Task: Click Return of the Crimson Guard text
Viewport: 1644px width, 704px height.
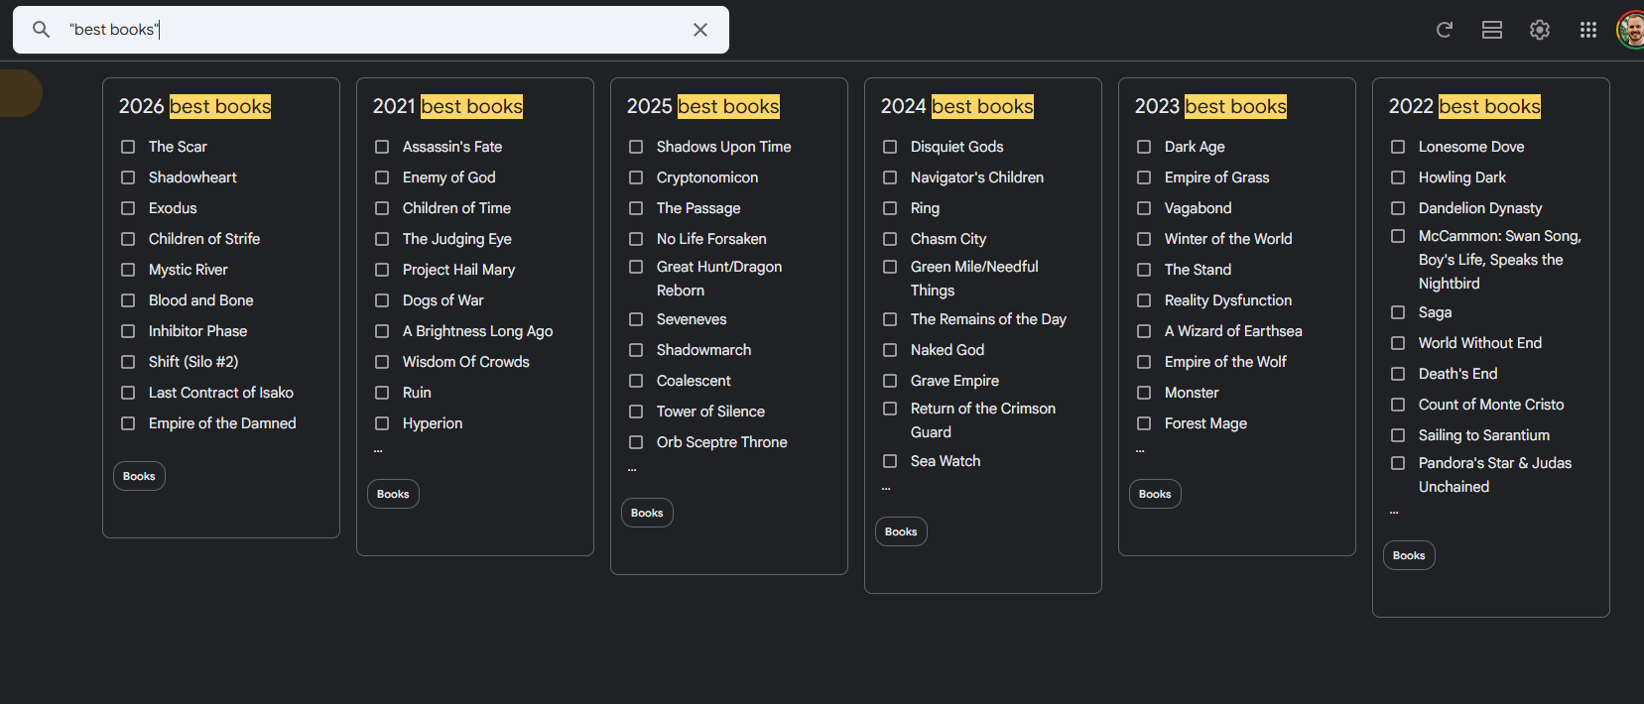Action: [x=983, y=420]
